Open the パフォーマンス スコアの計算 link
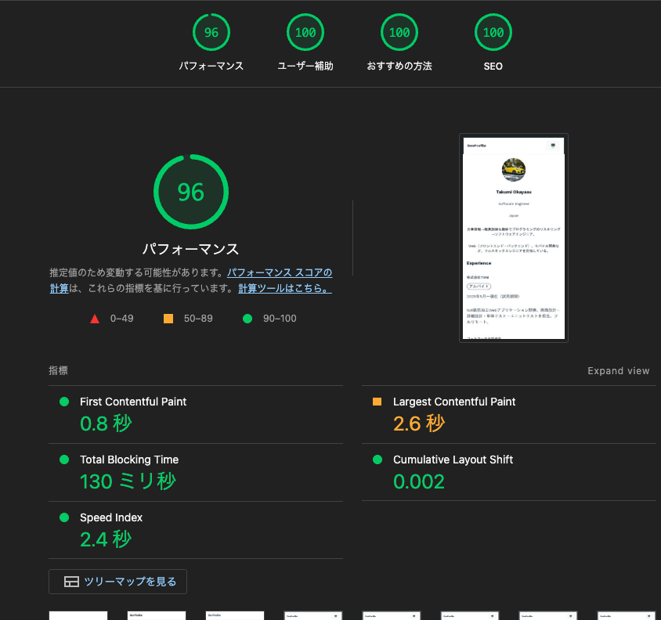The height and width of the screenshot is (620, 661). pos(279,273)
